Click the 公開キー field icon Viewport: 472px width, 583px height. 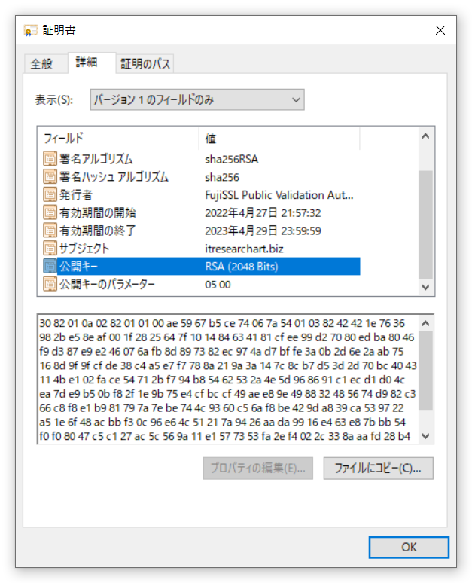coord(50,266)
